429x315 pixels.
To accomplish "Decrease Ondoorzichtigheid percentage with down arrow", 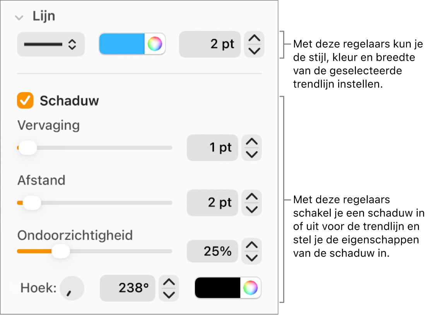I will [252, 258].
